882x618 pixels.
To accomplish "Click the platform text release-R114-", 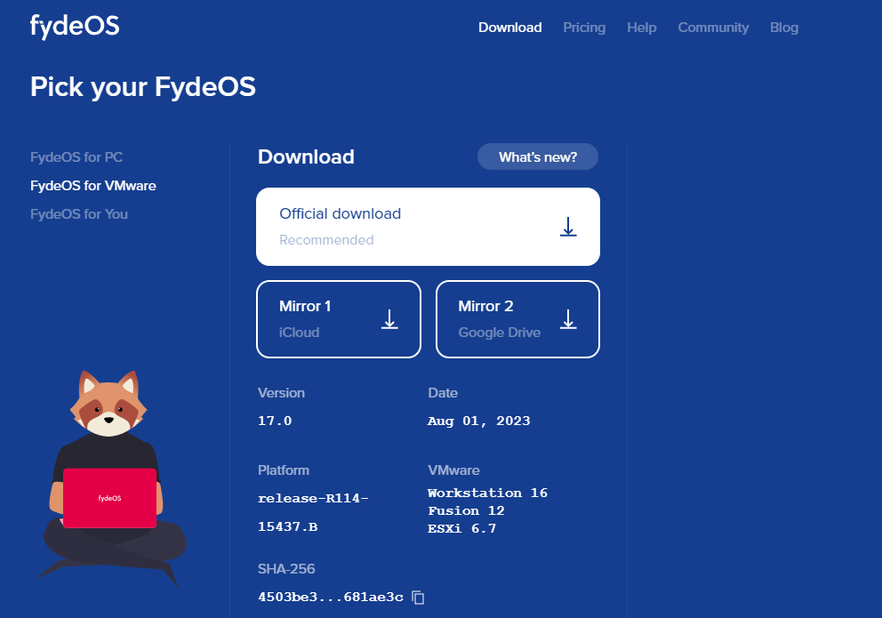I will tap(313, 499).
